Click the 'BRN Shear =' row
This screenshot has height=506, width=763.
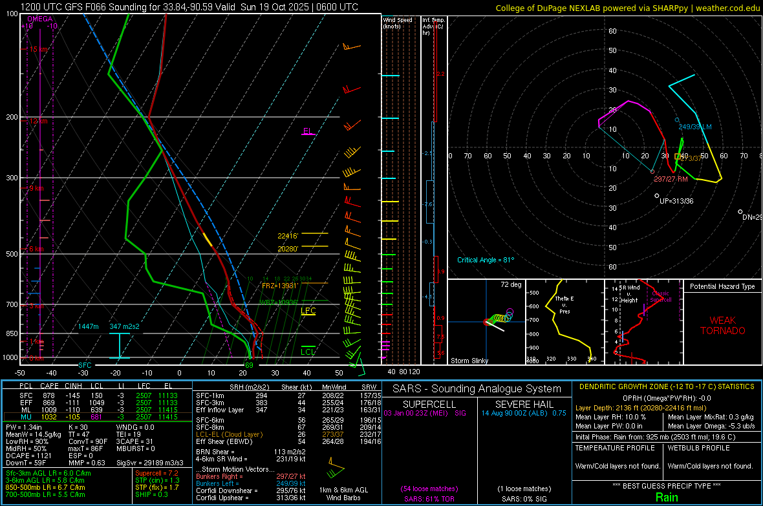point(251,452)
